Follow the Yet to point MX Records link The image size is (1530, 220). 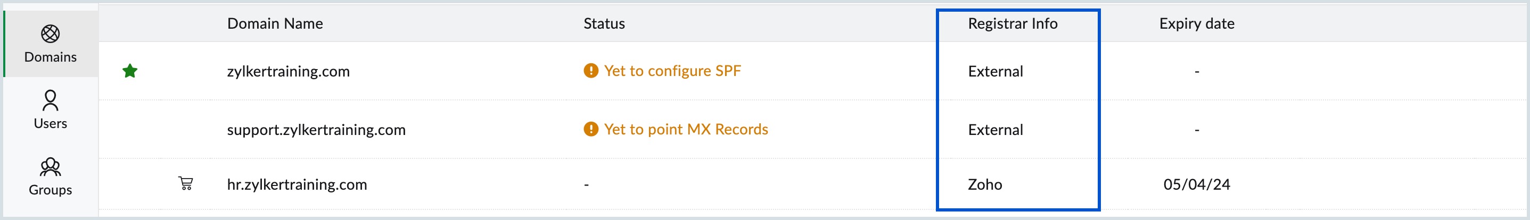[686, 129]
